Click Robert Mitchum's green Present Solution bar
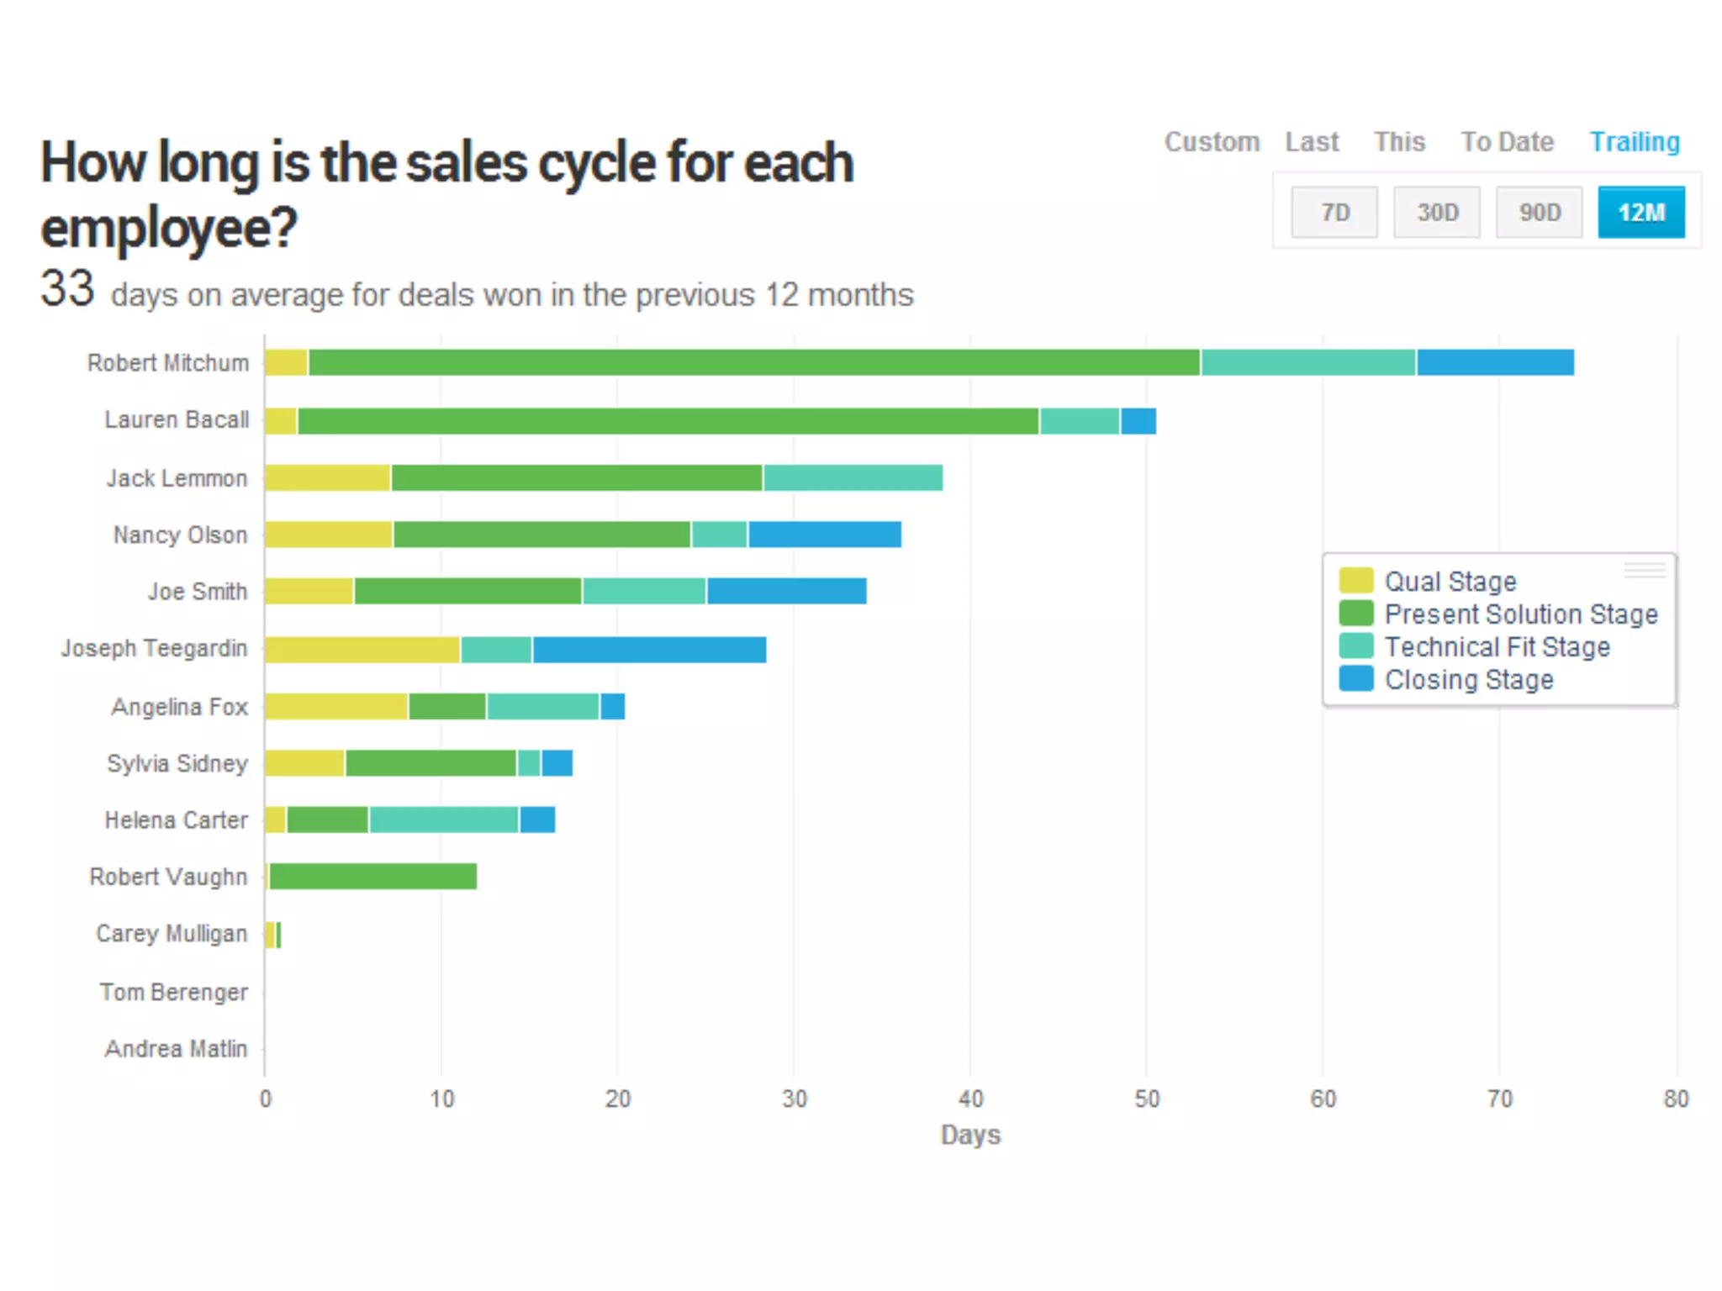 [x=753, y=362]
